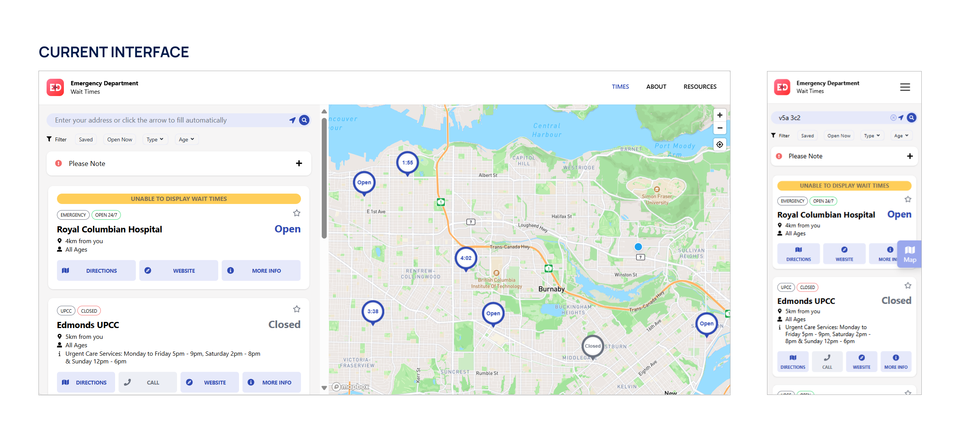This screenshot has width=961, height=436.
Task: Favorite Royal Columbian Hospital using its star
Action: coord(297,213)
